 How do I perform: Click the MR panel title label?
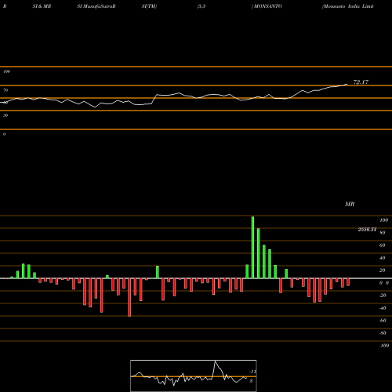350,204
